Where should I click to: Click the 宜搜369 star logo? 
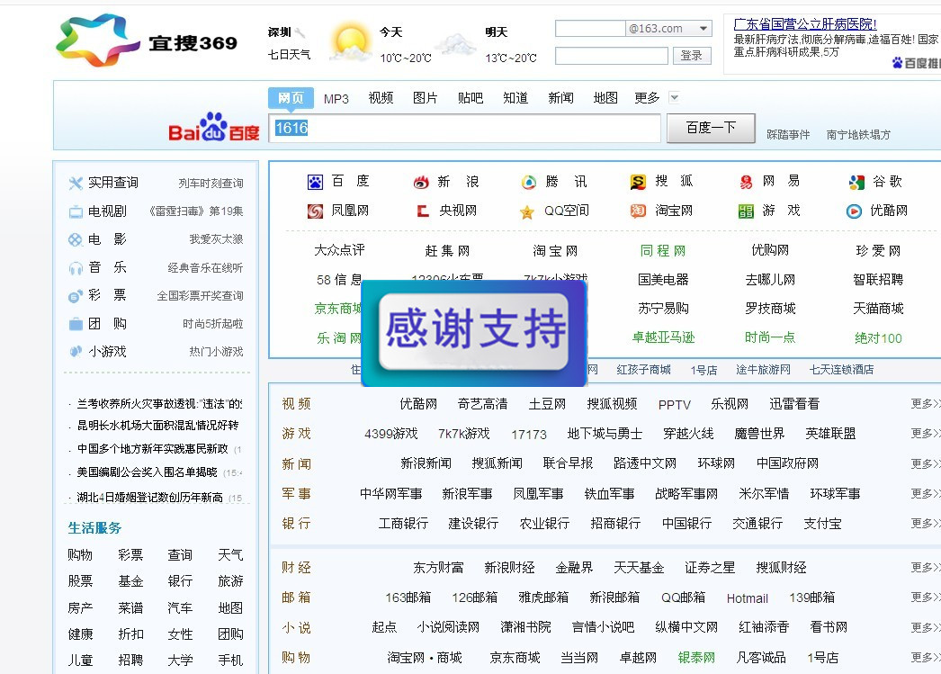98,39
